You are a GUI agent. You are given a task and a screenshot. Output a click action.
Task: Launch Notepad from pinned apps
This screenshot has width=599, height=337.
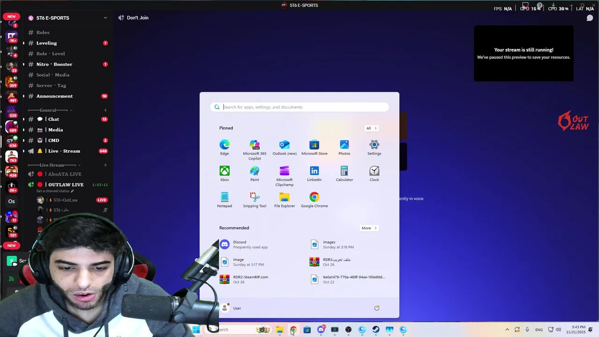click(x=225, y=200)
